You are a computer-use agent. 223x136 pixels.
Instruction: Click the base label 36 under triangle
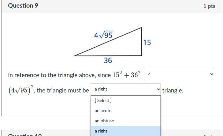coord(108,60)
